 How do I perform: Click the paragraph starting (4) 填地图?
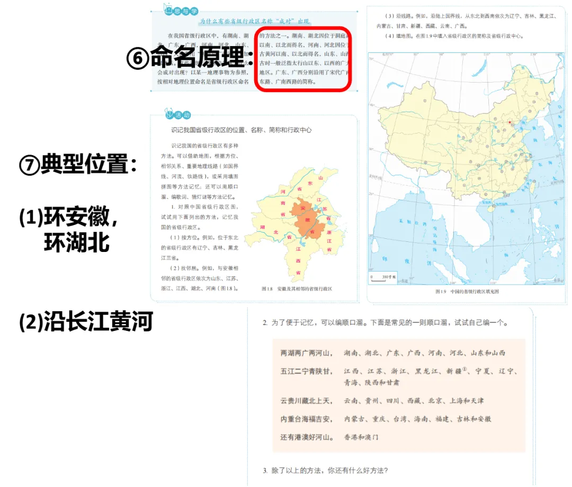pyautogui.click(x=454, y=36)
